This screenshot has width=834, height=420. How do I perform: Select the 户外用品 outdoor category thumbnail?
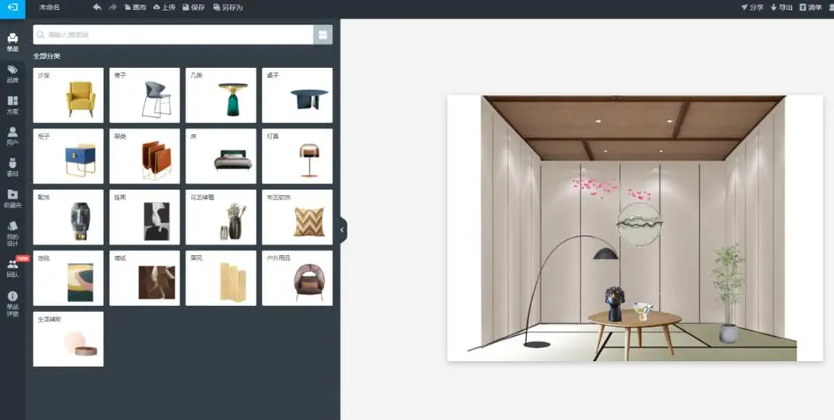click(297, 278)
